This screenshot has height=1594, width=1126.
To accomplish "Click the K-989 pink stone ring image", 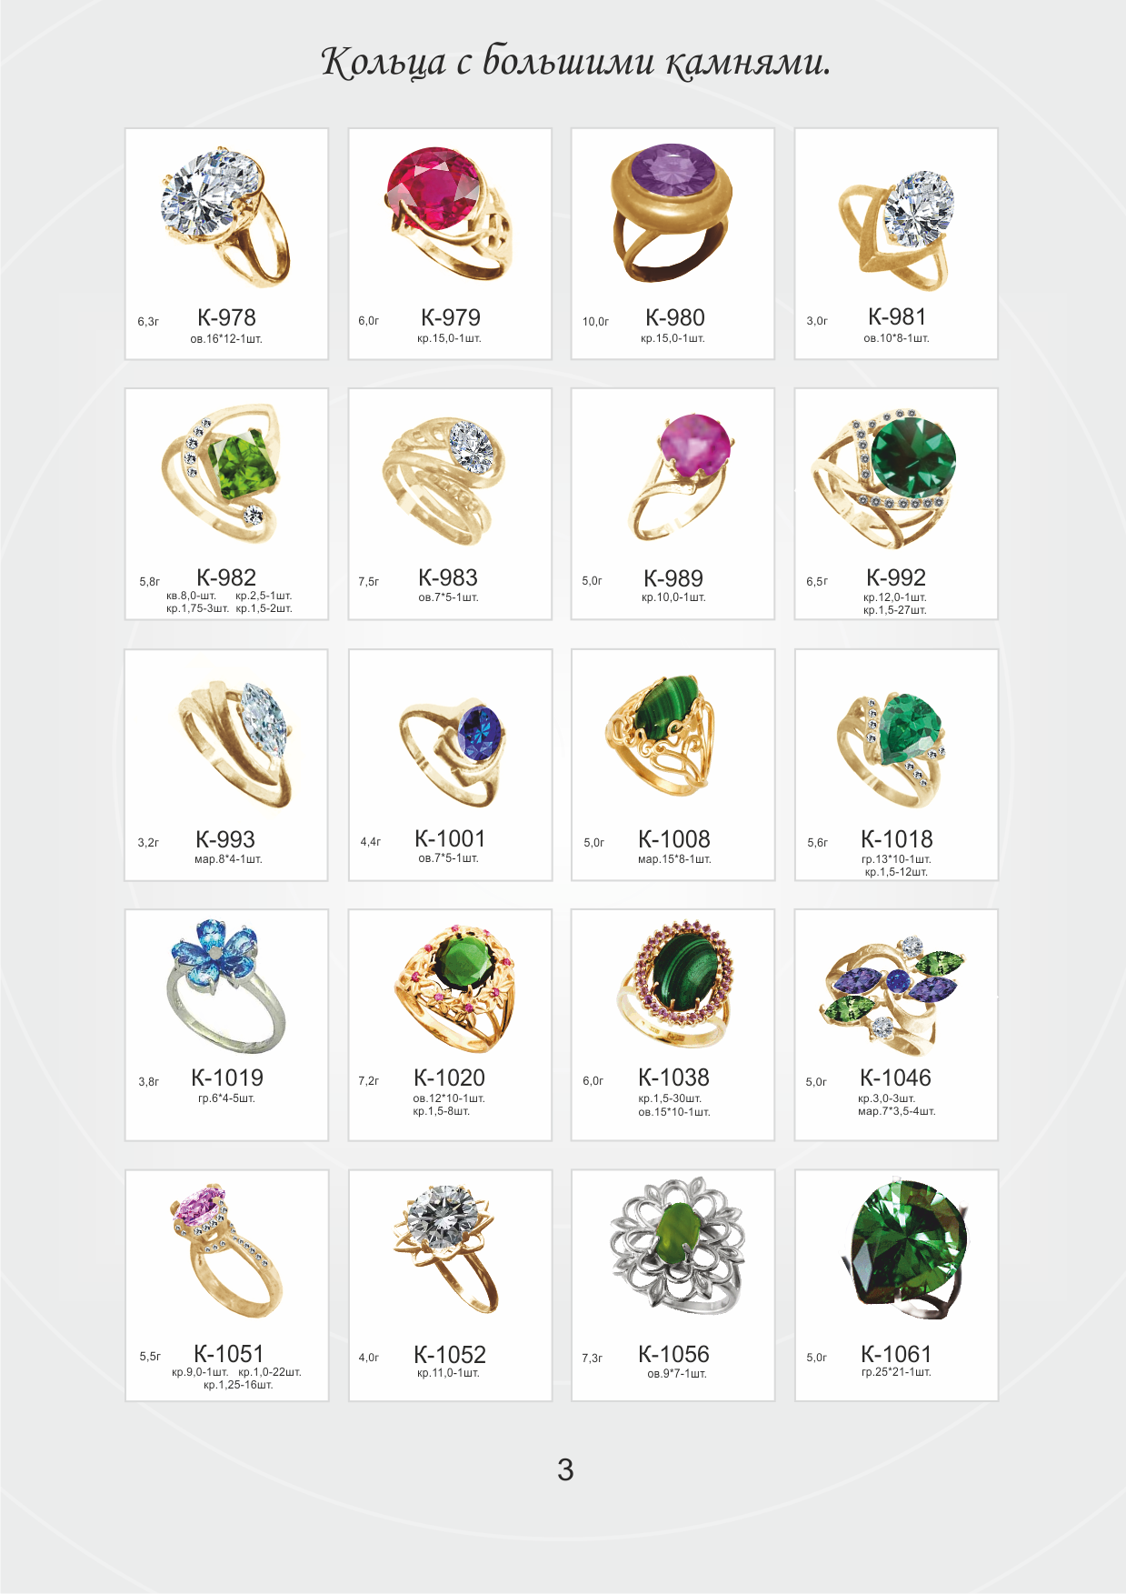I will [680, 476].
